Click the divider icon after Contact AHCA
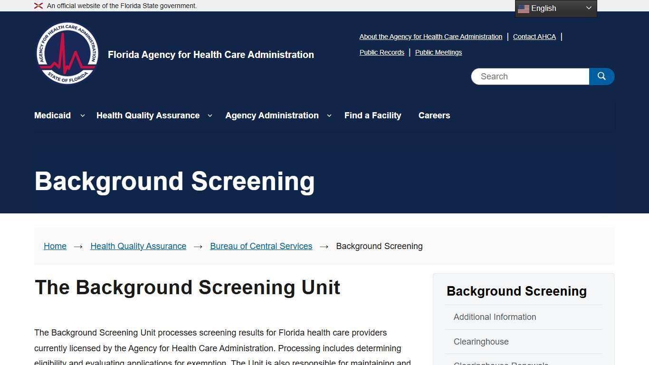 pos(561,37)
